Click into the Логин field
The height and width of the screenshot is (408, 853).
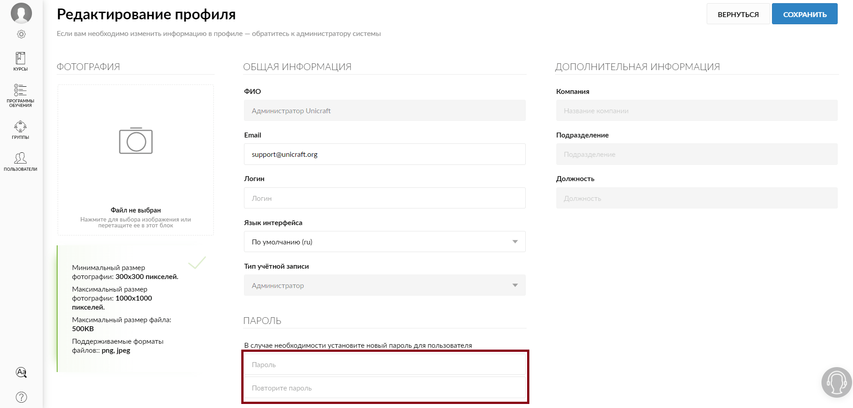click(x=384, y=198)
